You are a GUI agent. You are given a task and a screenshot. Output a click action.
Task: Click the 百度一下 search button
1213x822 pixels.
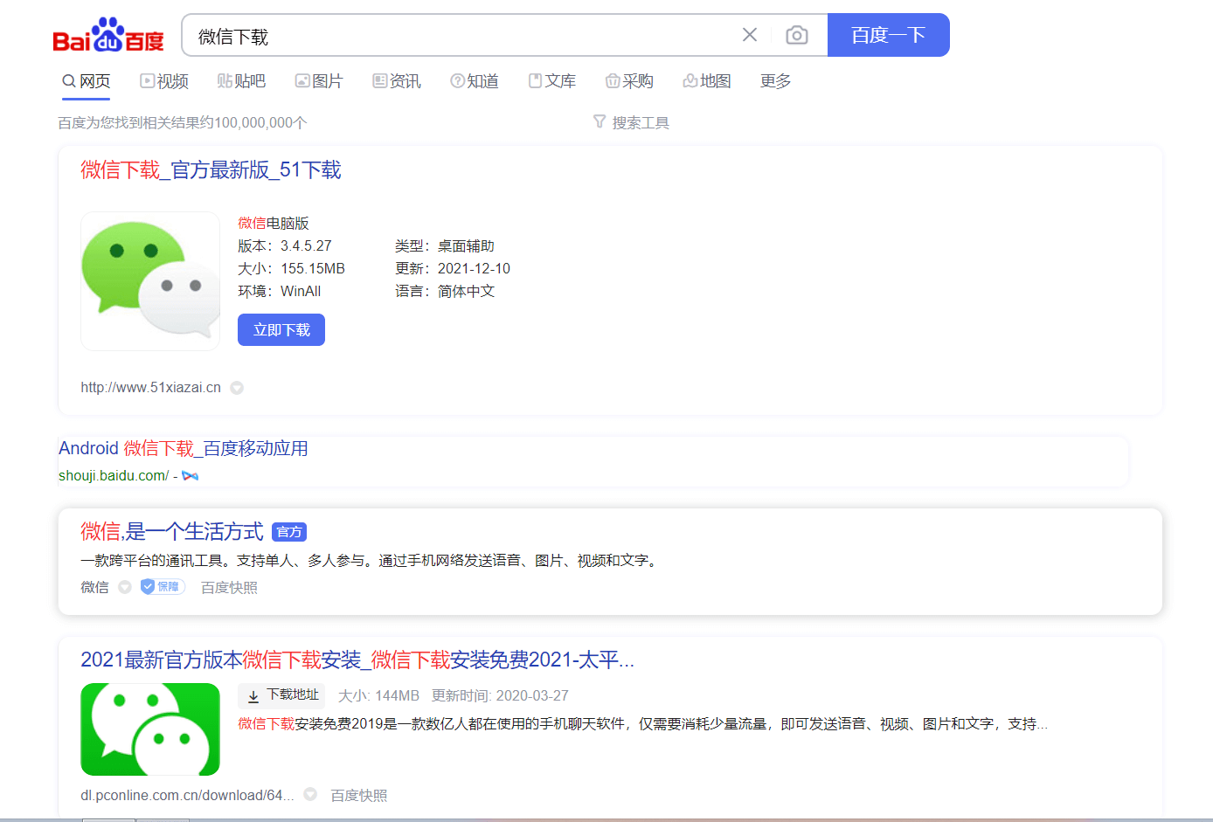[888, 35]
